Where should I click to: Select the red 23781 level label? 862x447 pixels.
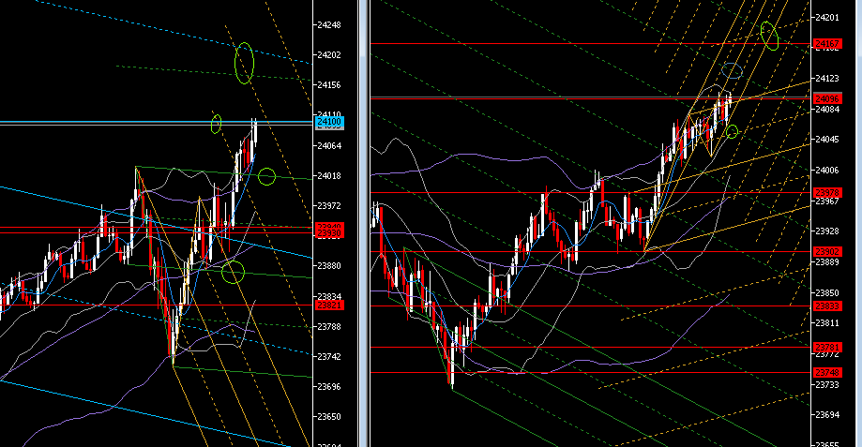click(x=827, y=348)
